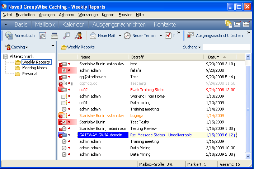Open the Neue Mail dropdown arrow
Image resolution: width=254 pixels, height=169 pixels.
coord(120,36)
